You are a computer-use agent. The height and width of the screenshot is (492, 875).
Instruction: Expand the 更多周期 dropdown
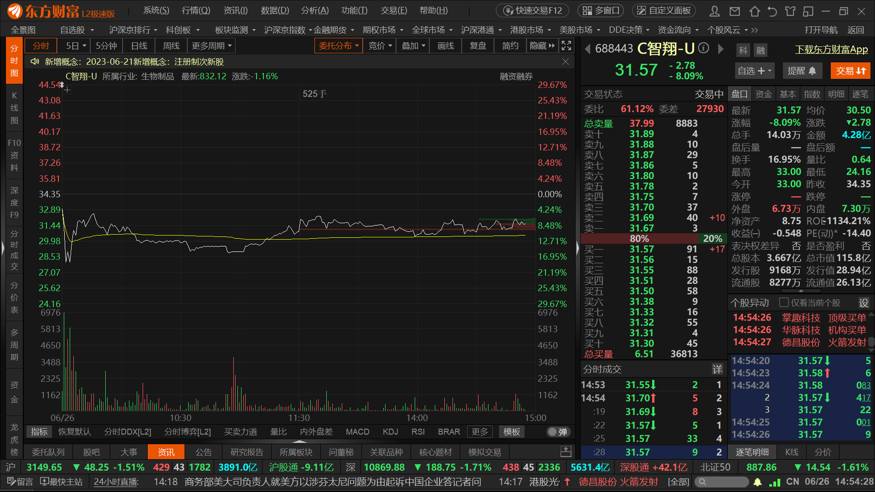click(x=211, y=46)
